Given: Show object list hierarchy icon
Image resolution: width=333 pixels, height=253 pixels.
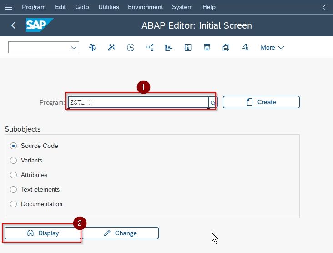Looking at the screenshot, I should (169, 47).
